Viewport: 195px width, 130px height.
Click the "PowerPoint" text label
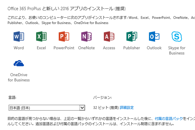(64, 48)
